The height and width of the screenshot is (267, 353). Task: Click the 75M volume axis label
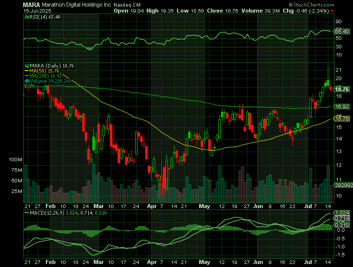(17, 170)
